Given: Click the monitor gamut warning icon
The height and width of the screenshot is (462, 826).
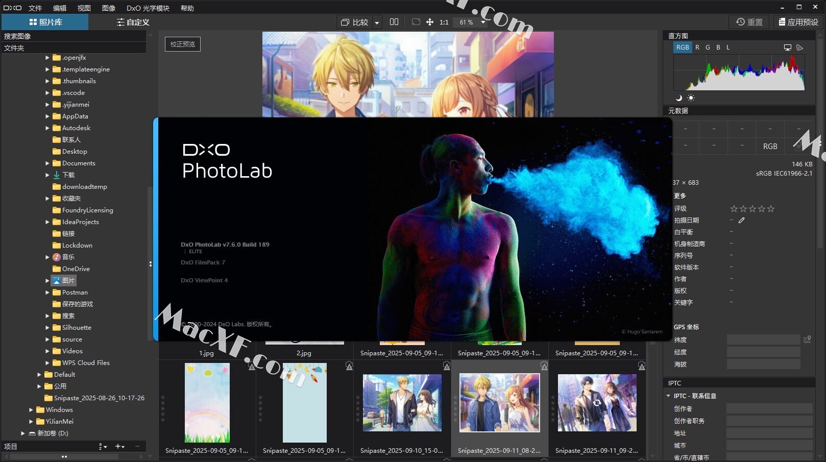Looking at the screenshot, I should (787, 47).
